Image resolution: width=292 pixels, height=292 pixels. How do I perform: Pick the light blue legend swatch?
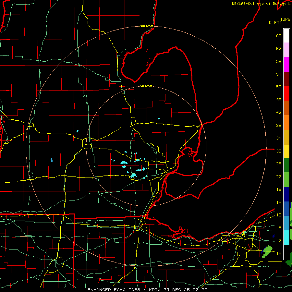pos(286,223)
